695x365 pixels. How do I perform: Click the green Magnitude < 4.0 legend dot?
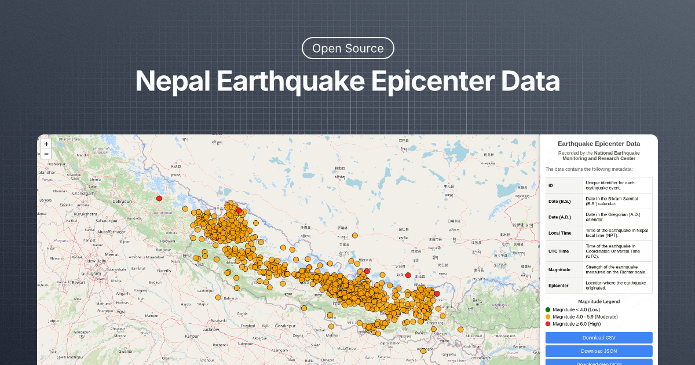pyautogui.click(x=547, y=309)
